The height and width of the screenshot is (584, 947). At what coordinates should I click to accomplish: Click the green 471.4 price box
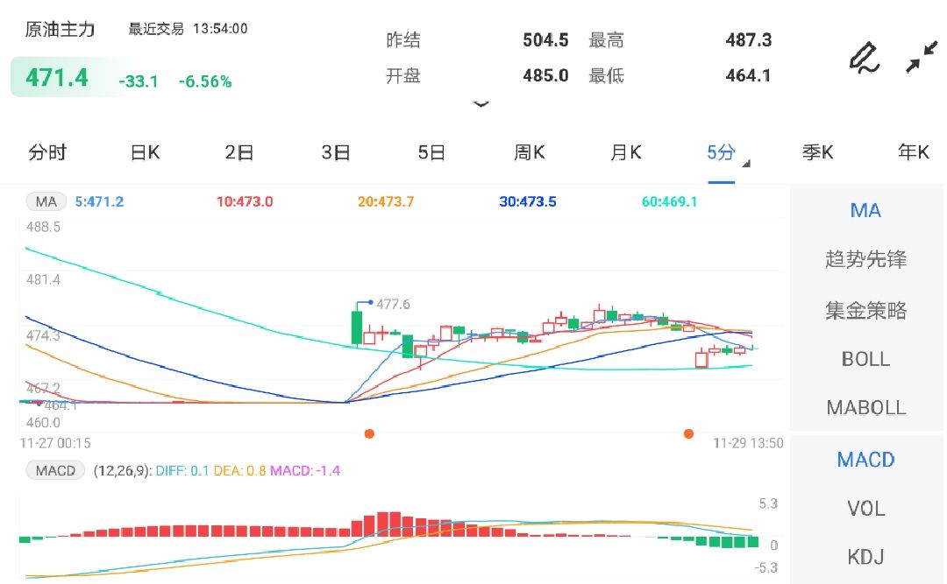click(58, 78)
